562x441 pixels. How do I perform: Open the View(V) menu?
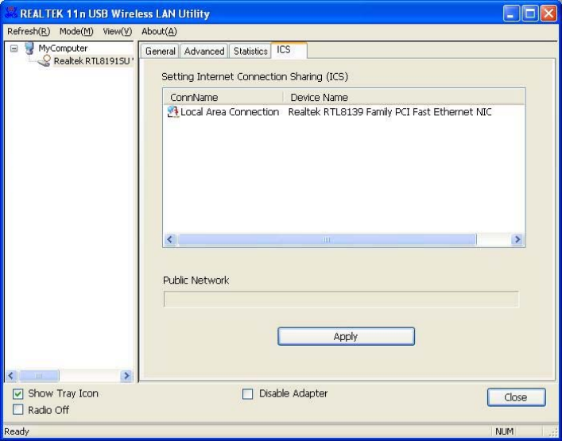click(x=117, y=32)
